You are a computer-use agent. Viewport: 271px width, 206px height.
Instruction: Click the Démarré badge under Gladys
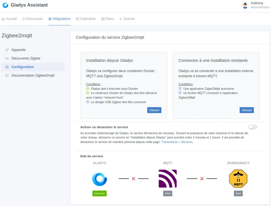tap(99, 193)
